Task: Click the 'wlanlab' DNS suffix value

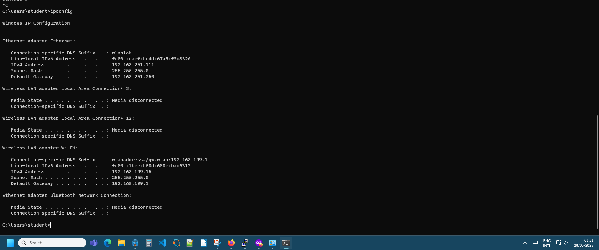Action: point(122,53)
